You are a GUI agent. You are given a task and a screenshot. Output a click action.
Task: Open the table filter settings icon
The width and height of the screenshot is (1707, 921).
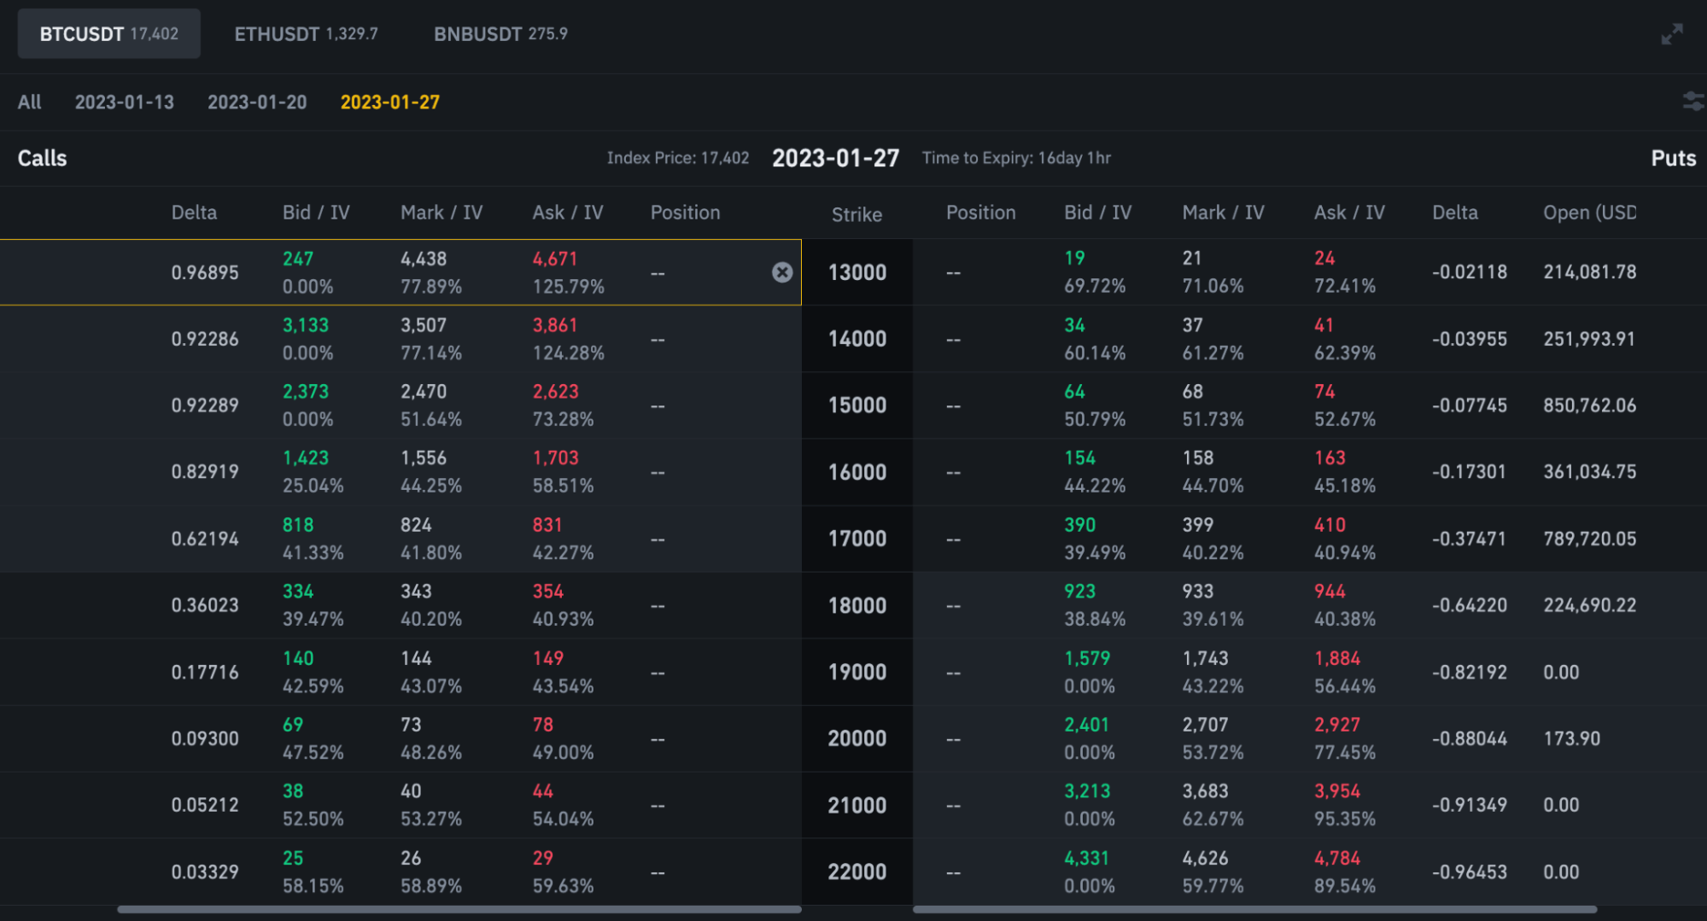(x=1692, y=102)
